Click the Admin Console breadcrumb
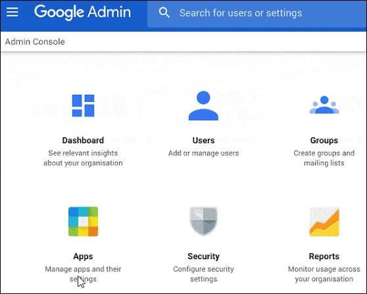Image resolution: width=367 pixels, height=294 pixels. (x=35, y=41)
